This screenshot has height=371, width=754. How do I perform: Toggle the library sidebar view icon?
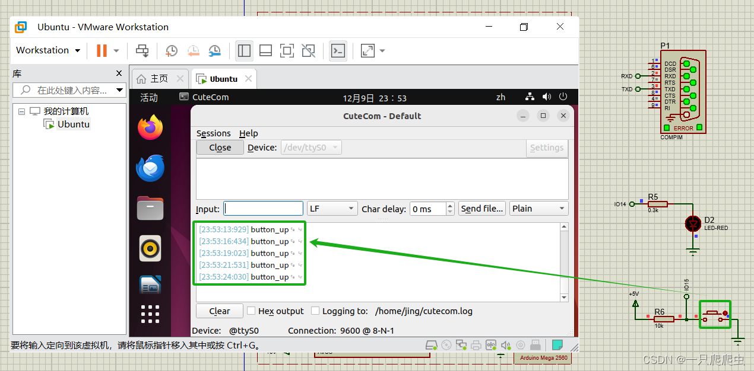point(244,50)
